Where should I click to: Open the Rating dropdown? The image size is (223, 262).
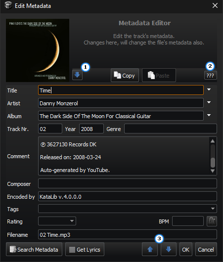pyautogui.click(x=57, y=221)
